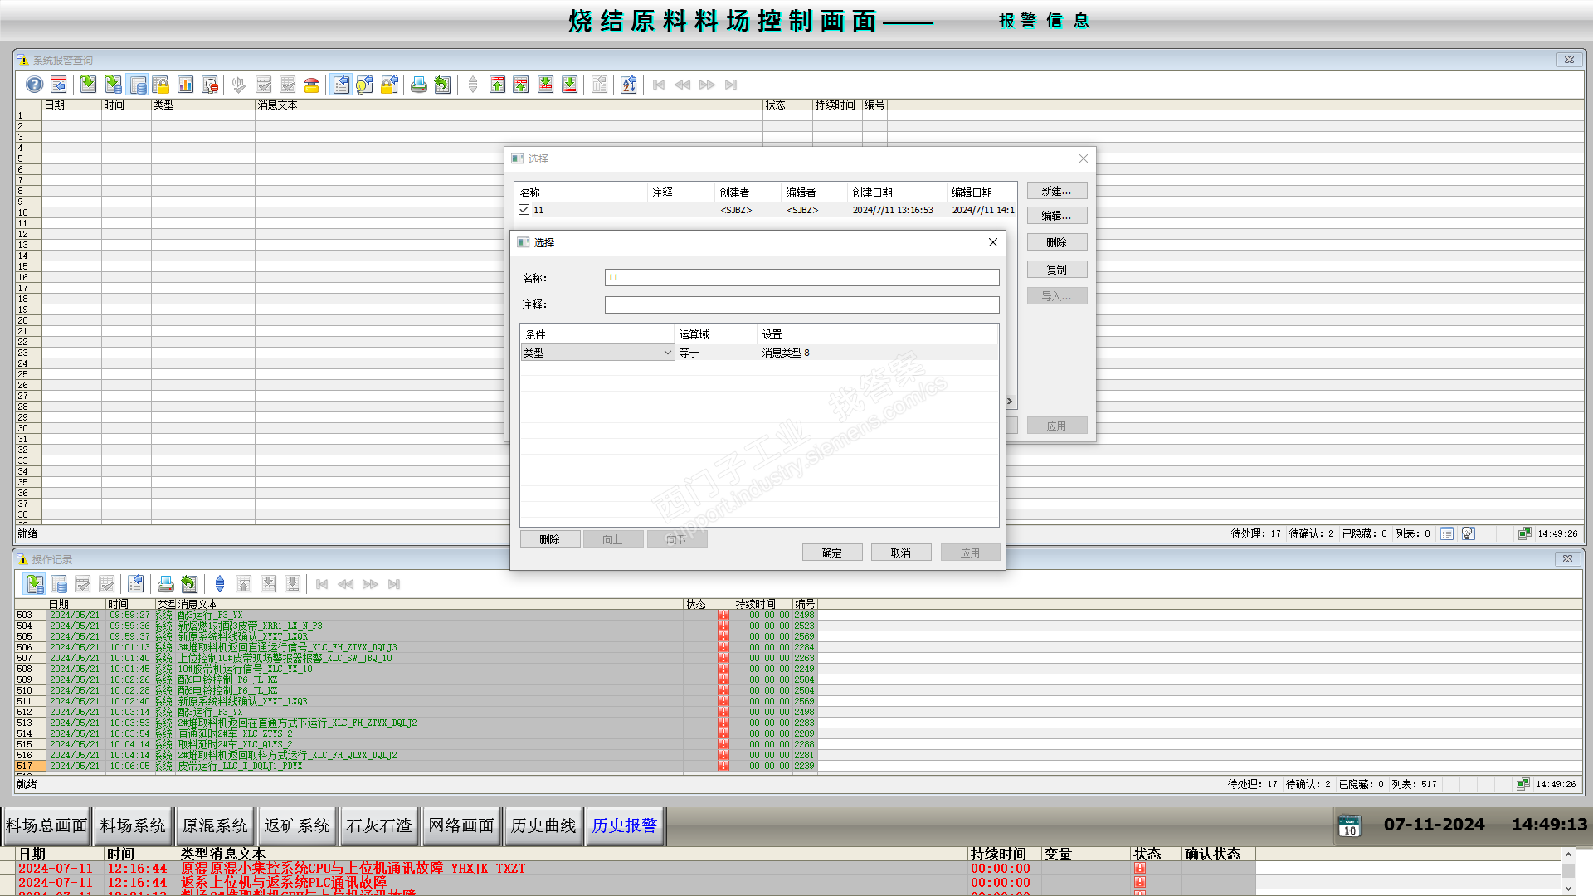Open the 类型 condition dropdown
Image resolution: width=1593 pixels, height=896 pixels.
point(667,353)
